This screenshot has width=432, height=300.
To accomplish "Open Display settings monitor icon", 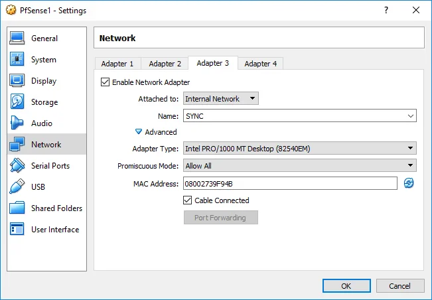I will click(17, 81).
